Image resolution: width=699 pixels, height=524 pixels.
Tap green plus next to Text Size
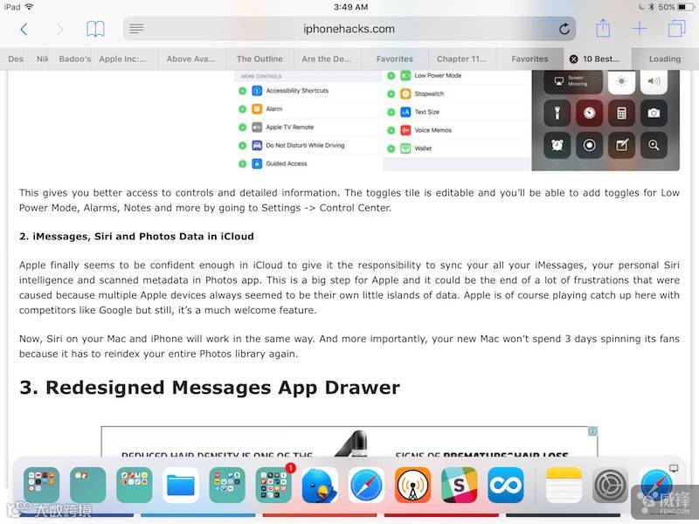pos(391,113)
